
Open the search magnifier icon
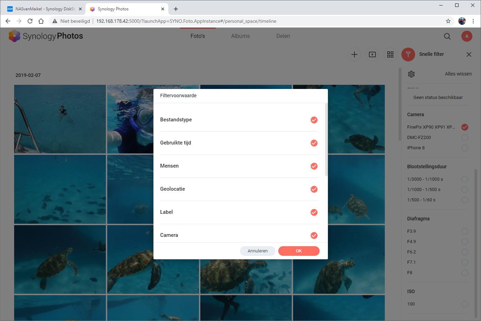447,36
